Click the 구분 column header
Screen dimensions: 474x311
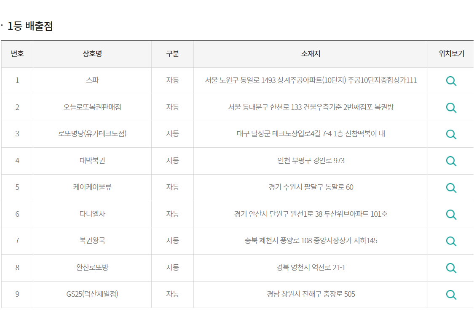point(172,54)
